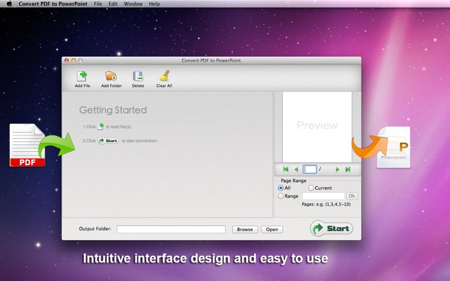The image size is (450, 281).
Task: Click the Open output folder button
Action: pyautogui.click(x=272, y=229)
